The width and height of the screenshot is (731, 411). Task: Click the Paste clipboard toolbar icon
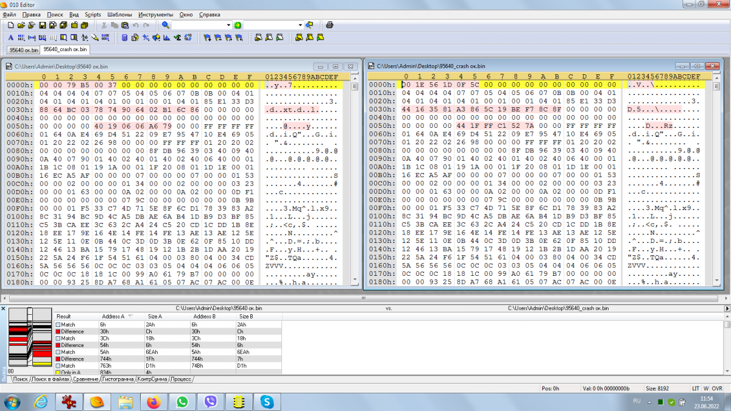click(x=125, y=26)
